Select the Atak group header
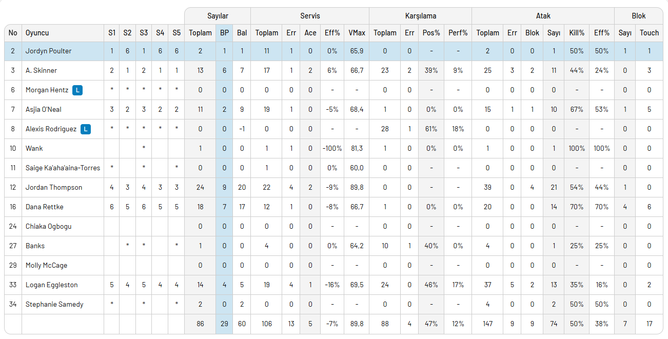This screenshot has height=339, width=668. (543, 16)
